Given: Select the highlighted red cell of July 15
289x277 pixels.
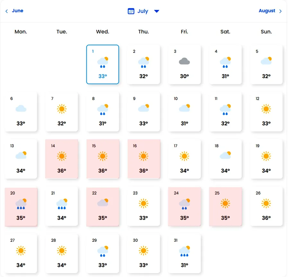Looking at the screenshot, I should pyautogui.click(x=103, y=159).
